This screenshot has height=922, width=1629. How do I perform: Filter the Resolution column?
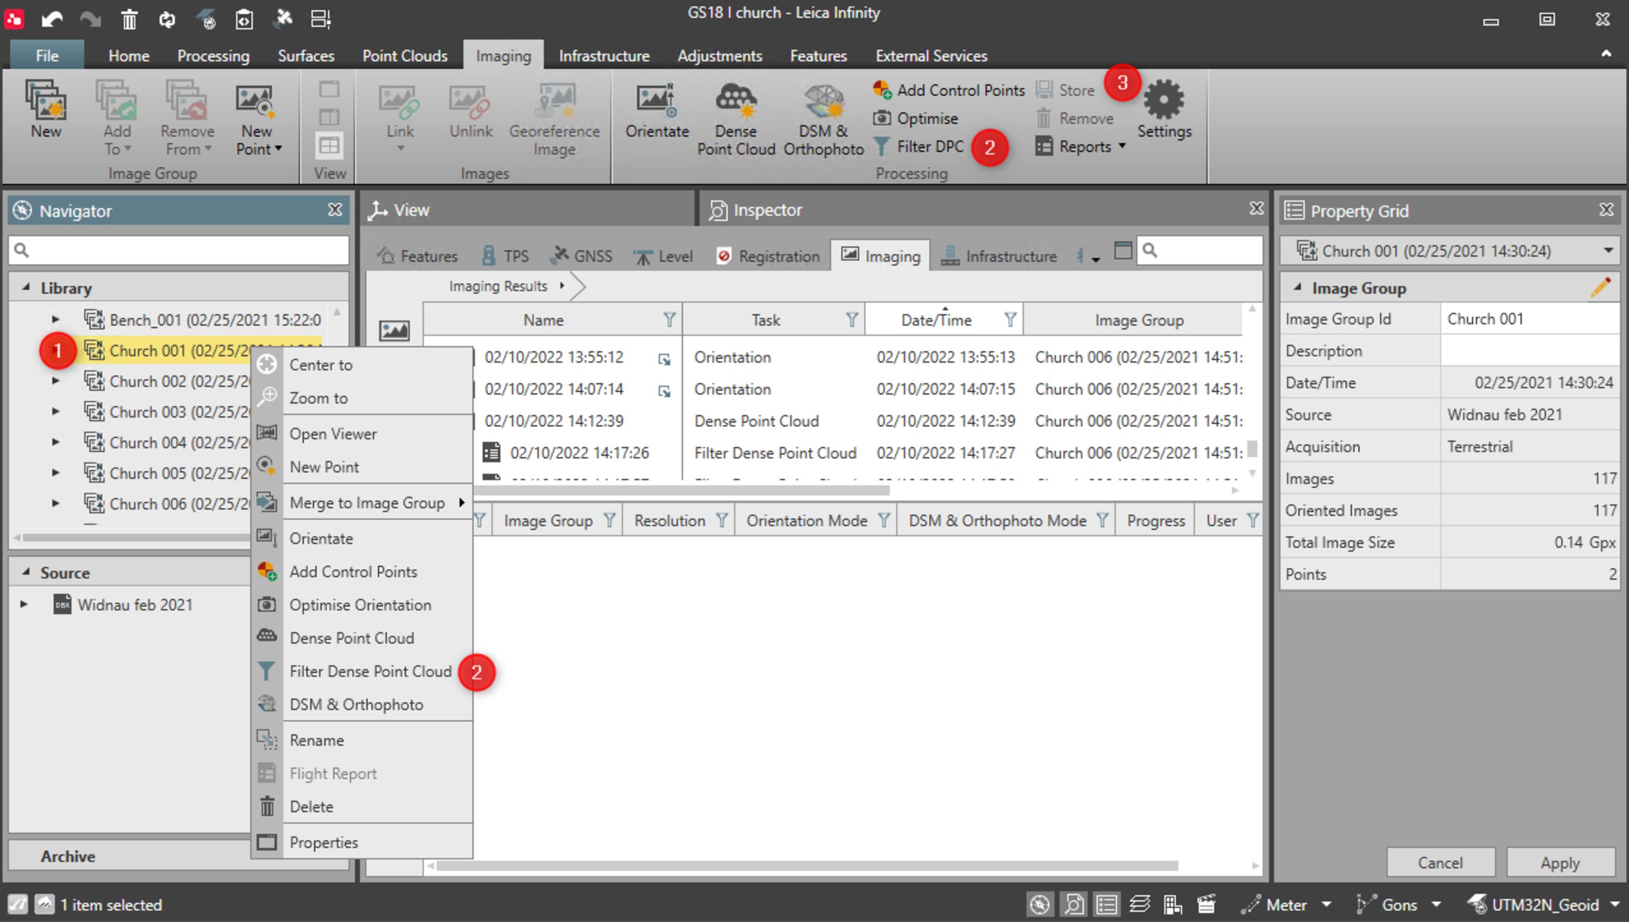click(721, 521)
